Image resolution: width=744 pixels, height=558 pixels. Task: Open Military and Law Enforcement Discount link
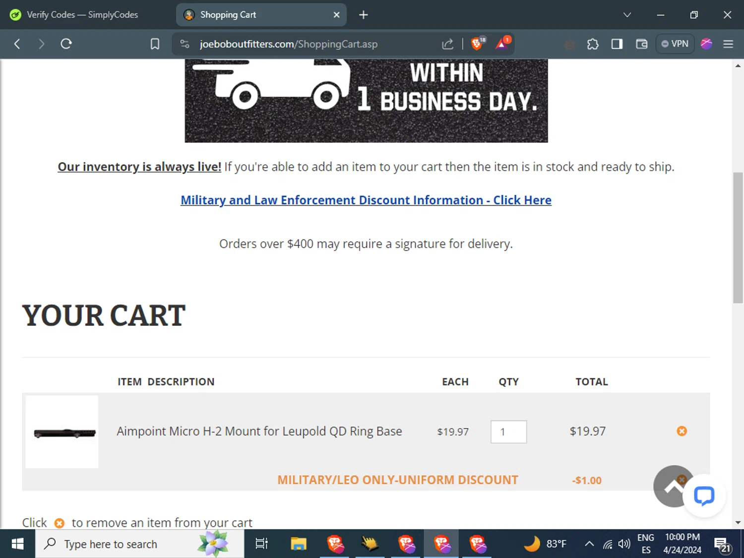(x=366, y=200)
